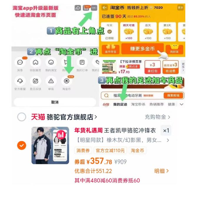Open the 淘金币 coin icon
The width and height of the screenshot is (200, 198).
66,81
